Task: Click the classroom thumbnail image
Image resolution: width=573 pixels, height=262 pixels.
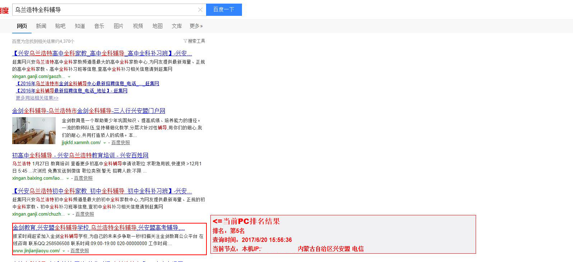Action: (x=34, y=130)
